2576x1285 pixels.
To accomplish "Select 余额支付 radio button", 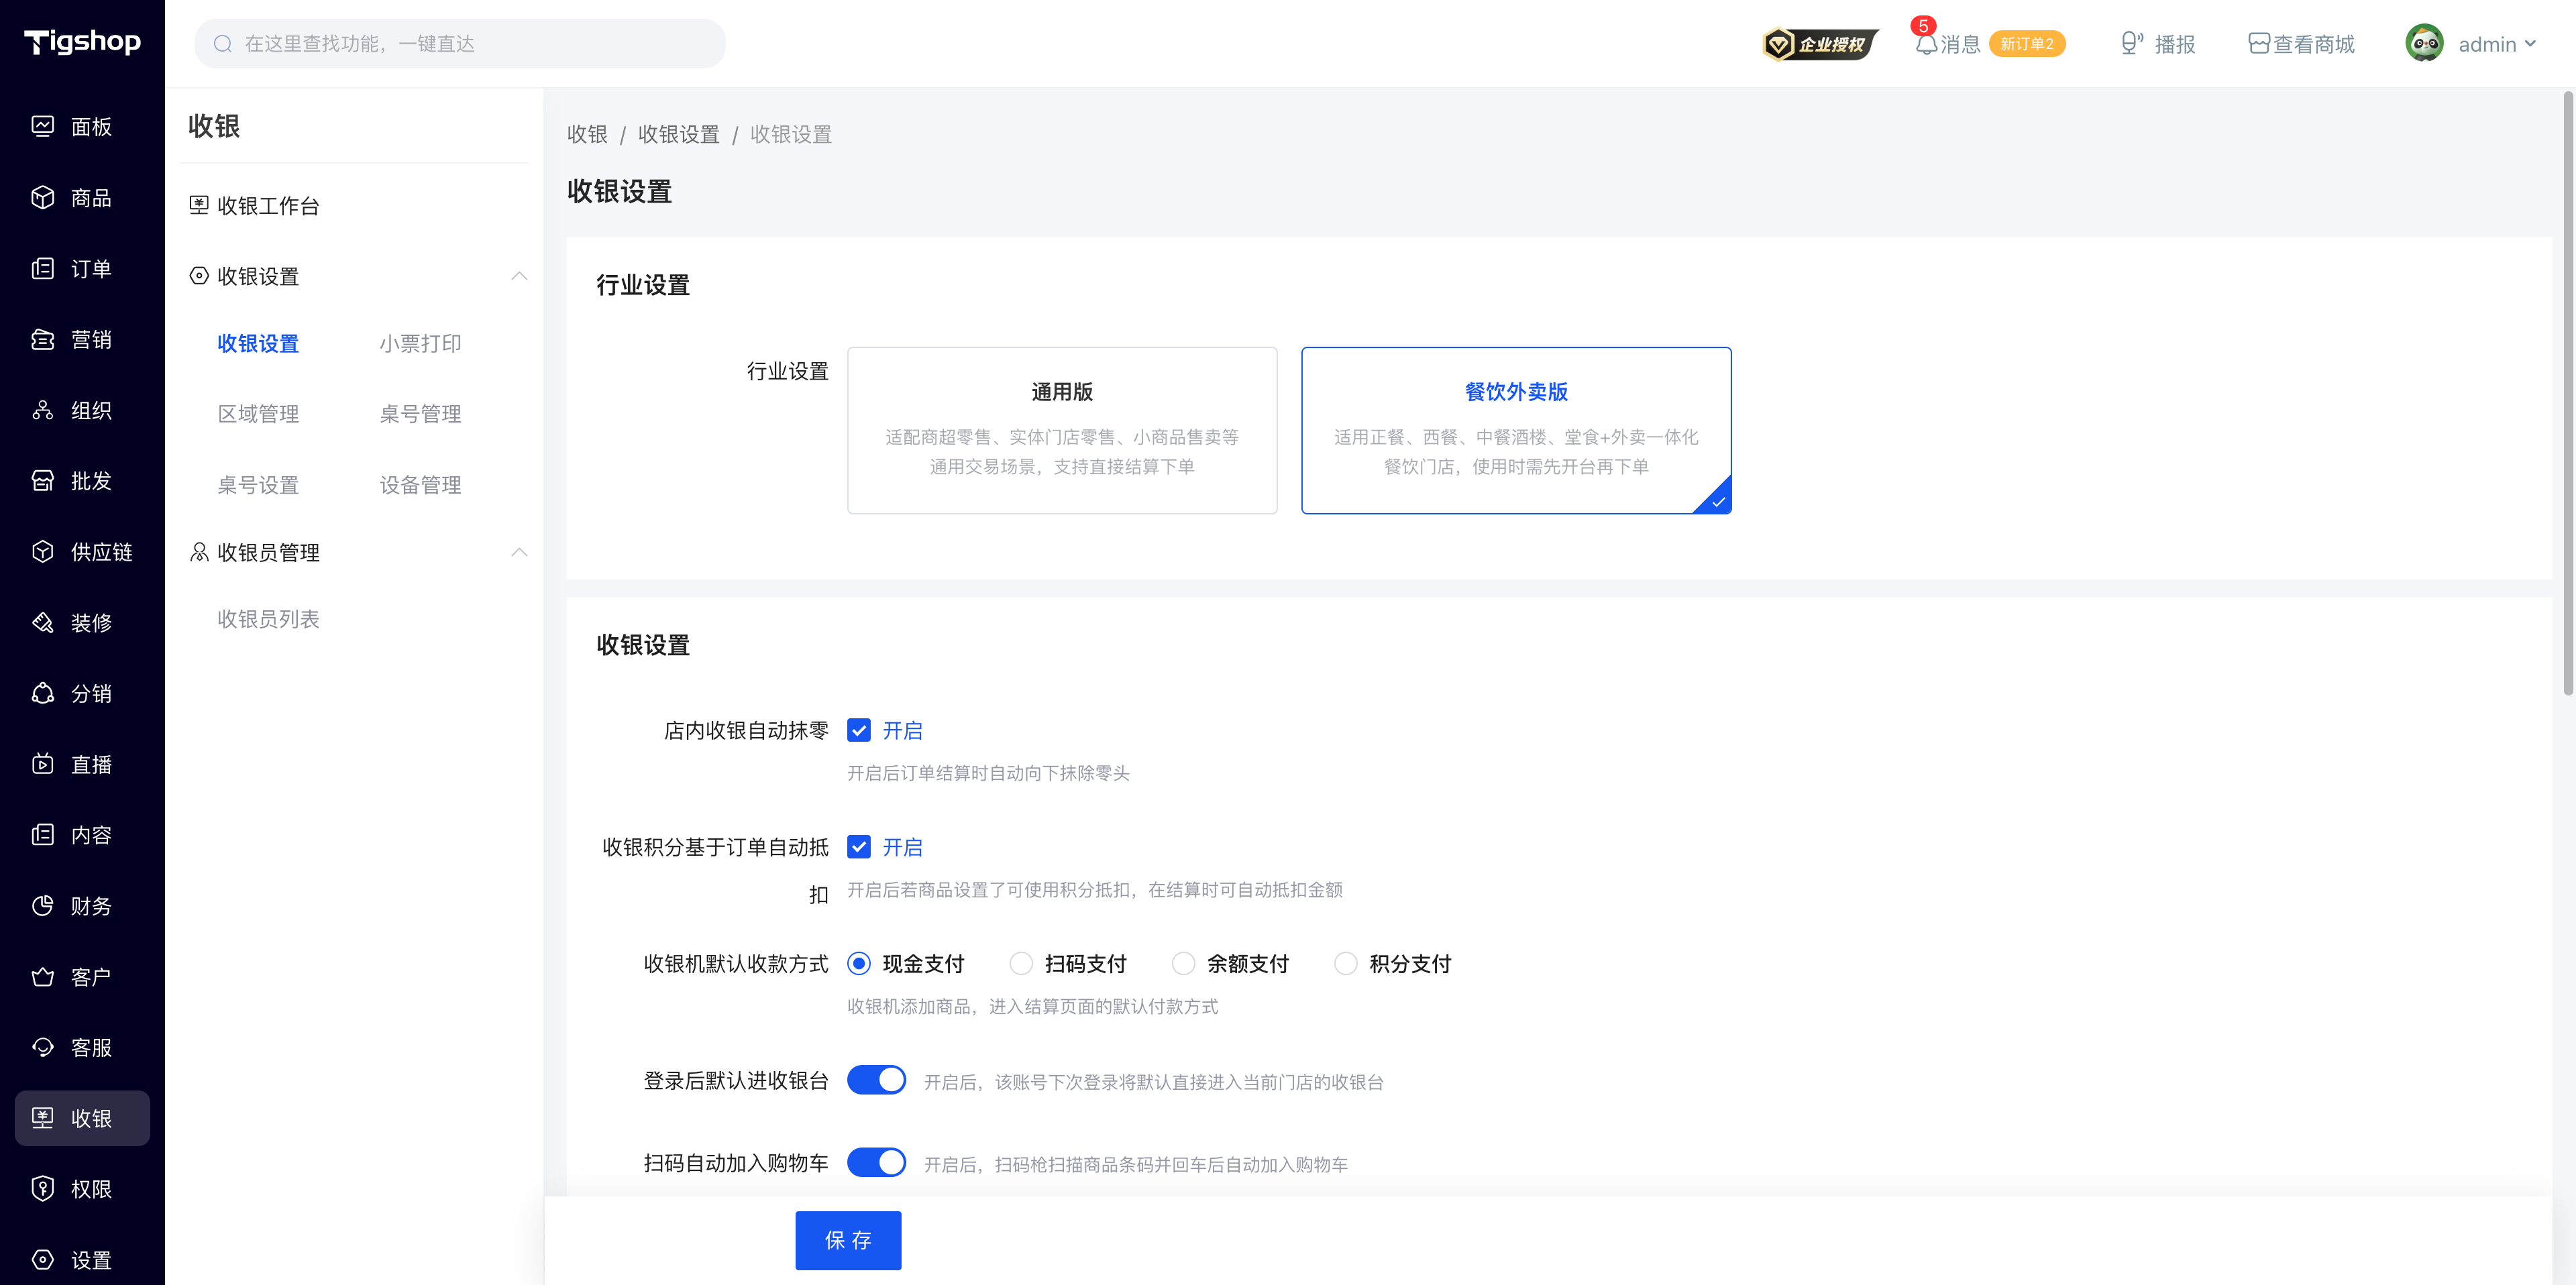I will click(x=1183, y=963).
